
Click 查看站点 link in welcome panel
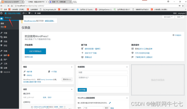[88, 57]
